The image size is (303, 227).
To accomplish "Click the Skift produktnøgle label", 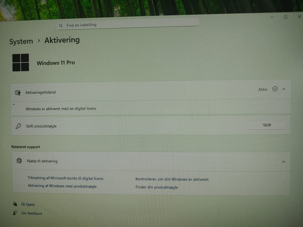I will 41,126.
